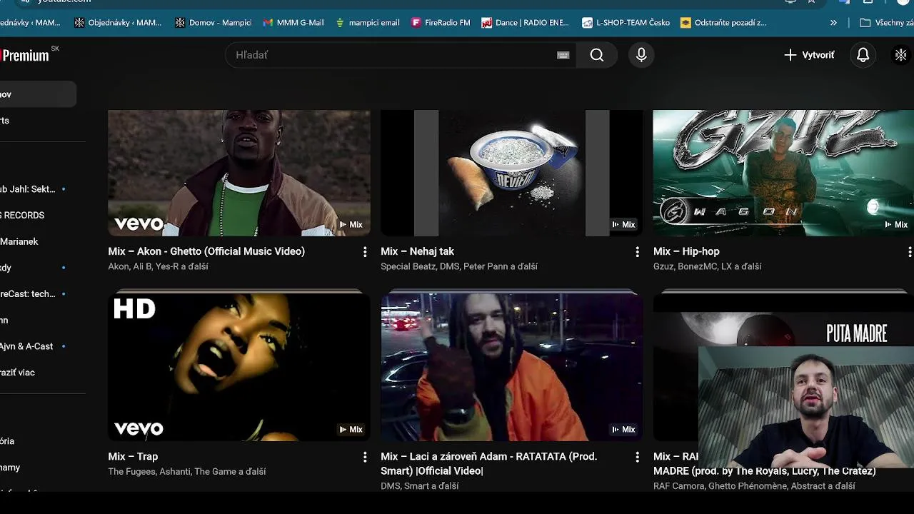Viewport: 914px width, 514px height.
Task: Play the Akon Ghetto mix thumbnail
Action: coord(239,173)
